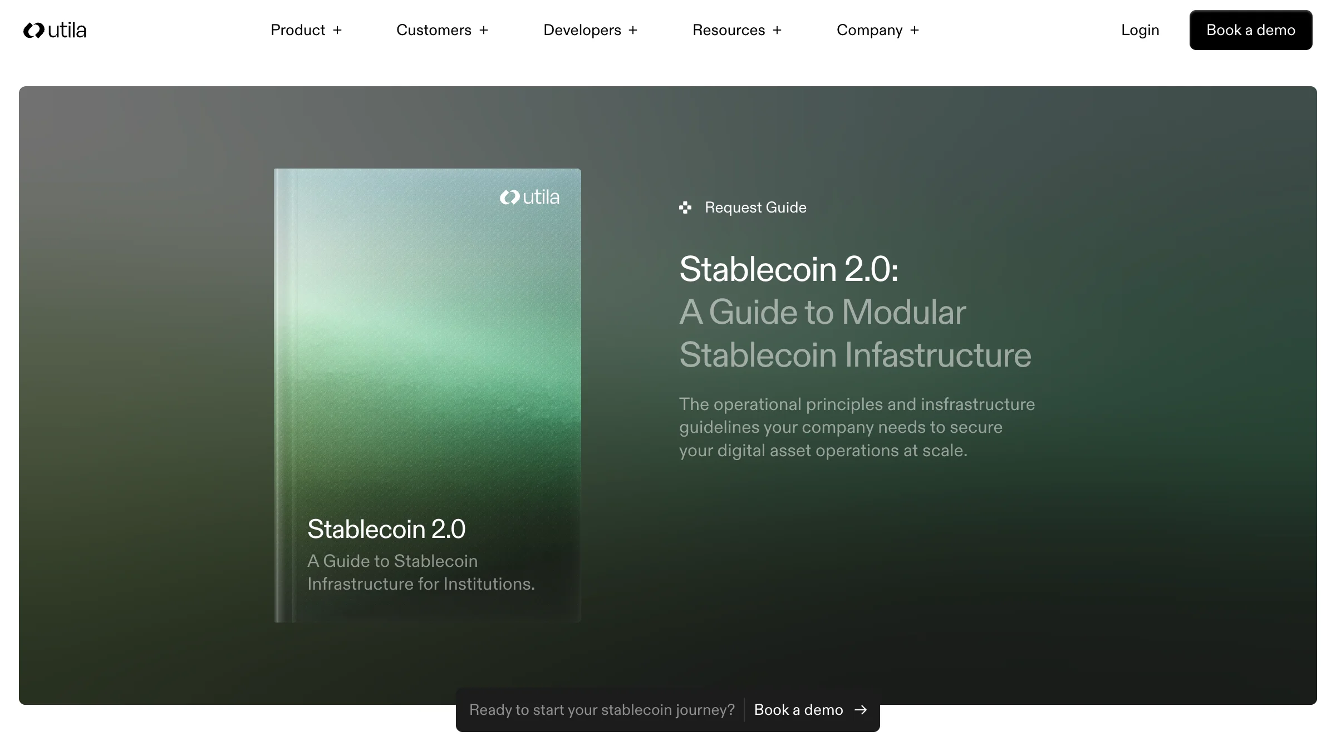This screenshot has height=751, width=1336.
Task: Click plus icon next to Resources
Action: coord(777,30)
